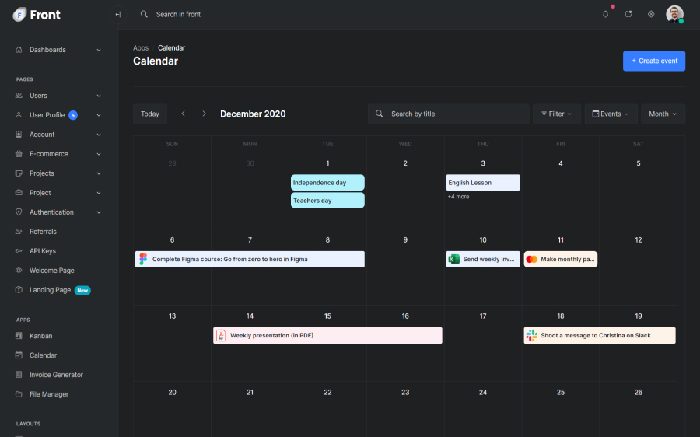Open the Weekly presentation (in PDF) event
The height and width of the screenshot is (437, 700).
point(327,335)
